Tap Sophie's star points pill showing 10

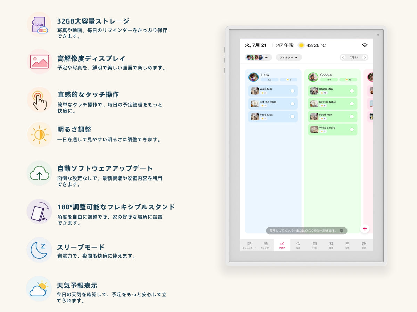(x=348, y=80)
